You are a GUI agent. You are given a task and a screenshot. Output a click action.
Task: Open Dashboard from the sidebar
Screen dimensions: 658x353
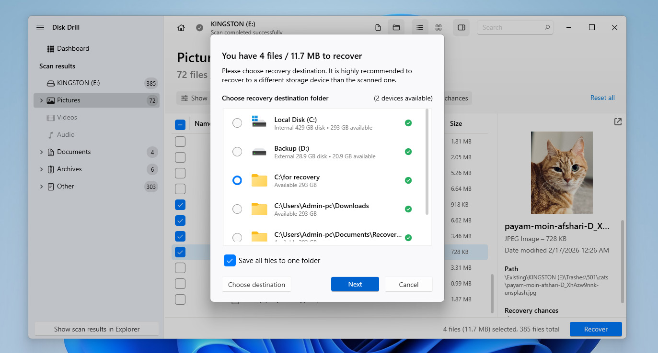[x=73, y=49]
